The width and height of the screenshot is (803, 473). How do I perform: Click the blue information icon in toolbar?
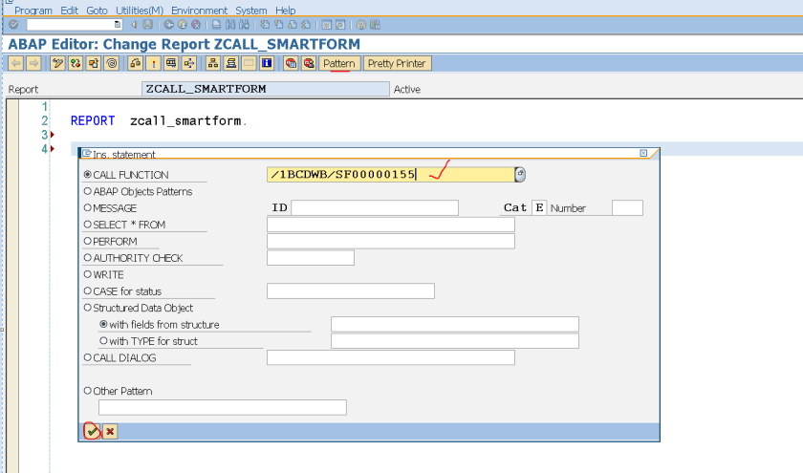point(267,64)
